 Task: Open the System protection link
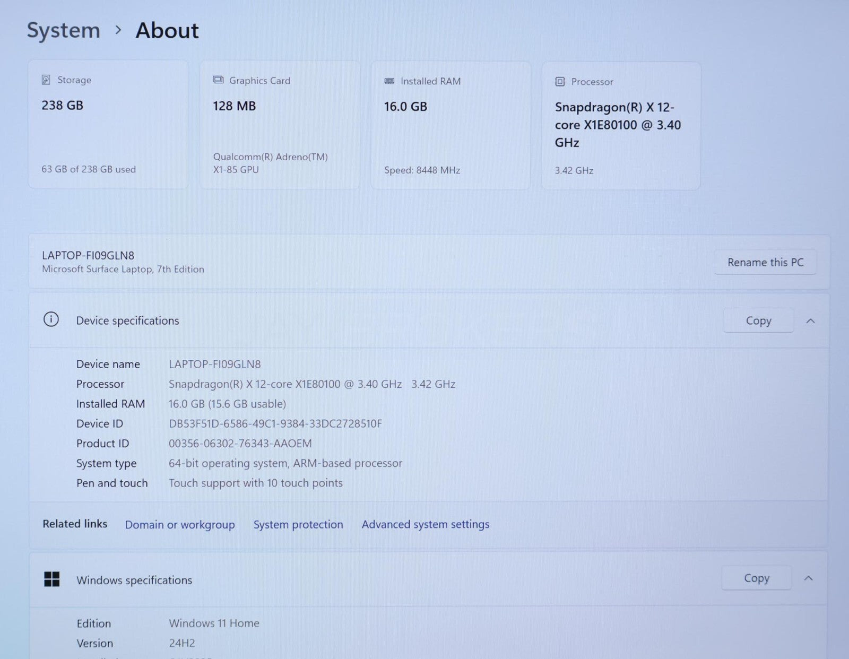(x=298, y=524)
